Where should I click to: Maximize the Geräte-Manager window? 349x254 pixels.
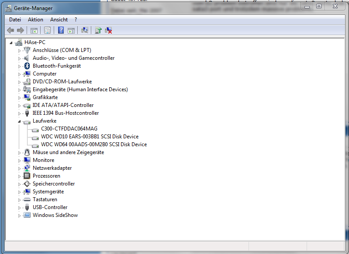tap(319, 7)
